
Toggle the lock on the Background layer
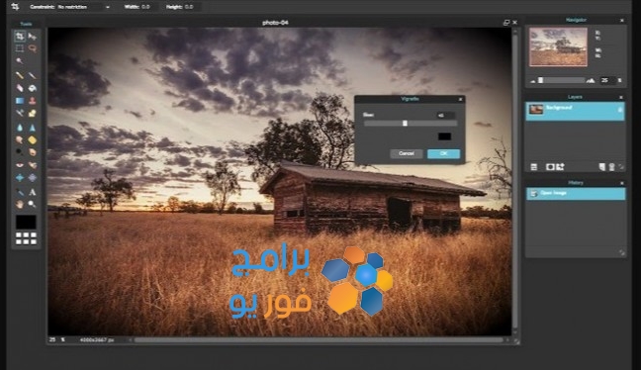click(x=620, y=110)
